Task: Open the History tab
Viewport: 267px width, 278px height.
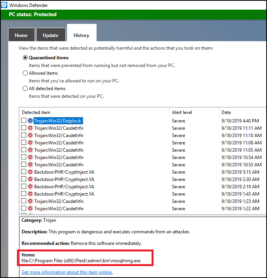Action: (x=81, y=35)
